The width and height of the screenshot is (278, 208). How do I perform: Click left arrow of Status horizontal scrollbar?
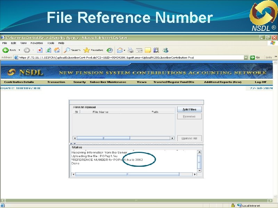pyautogui.click(x=73, y=174)
